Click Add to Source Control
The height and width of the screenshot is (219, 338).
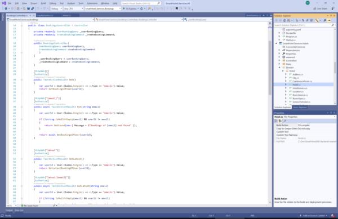pos(313,216)
